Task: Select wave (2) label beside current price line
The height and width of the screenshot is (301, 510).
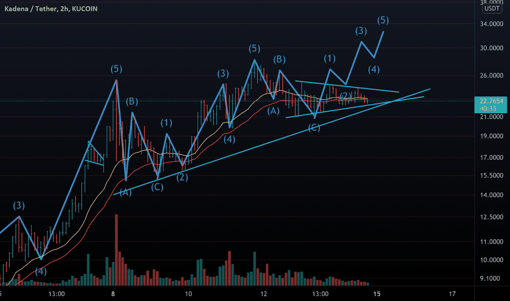Action: [345, 96]
